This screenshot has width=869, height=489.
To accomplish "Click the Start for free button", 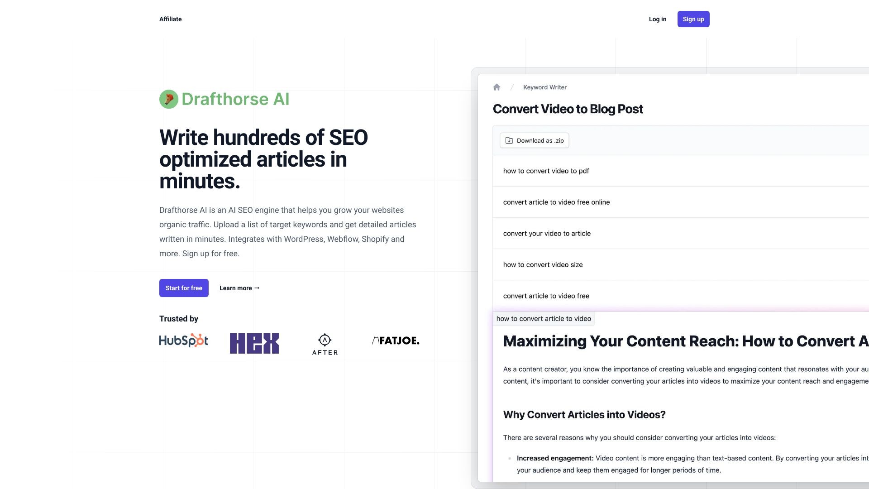I will (184, 288).
